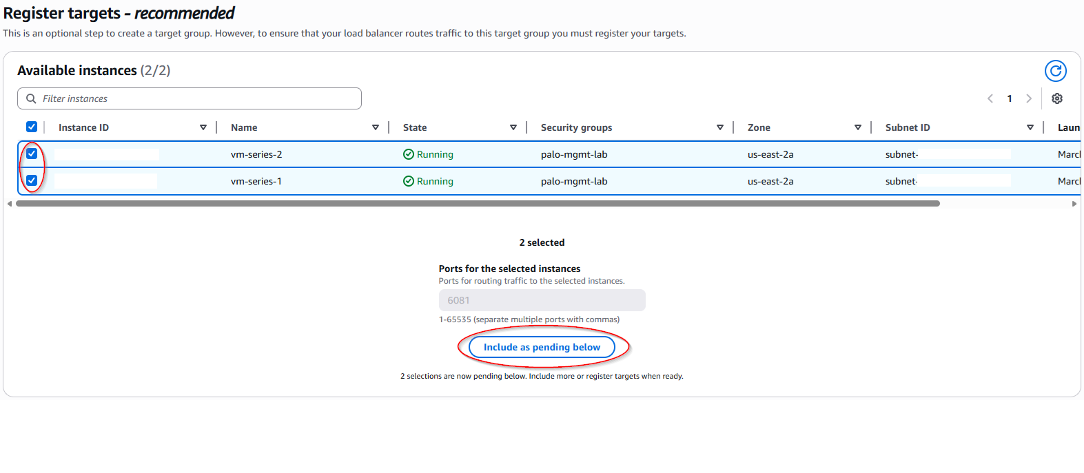1084x473 pixels.
Task: Click the search magnifier icon in filter
Action: point(31,98)
